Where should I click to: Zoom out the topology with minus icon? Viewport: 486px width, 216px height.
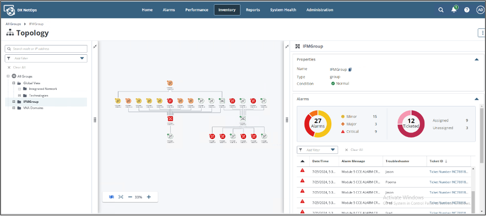tap(130, 197)
